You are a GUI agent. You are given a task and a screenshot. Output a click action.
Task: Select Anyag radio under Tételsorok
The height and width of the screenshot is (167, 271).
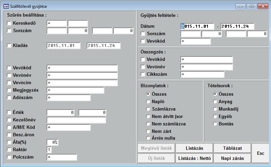215,102
